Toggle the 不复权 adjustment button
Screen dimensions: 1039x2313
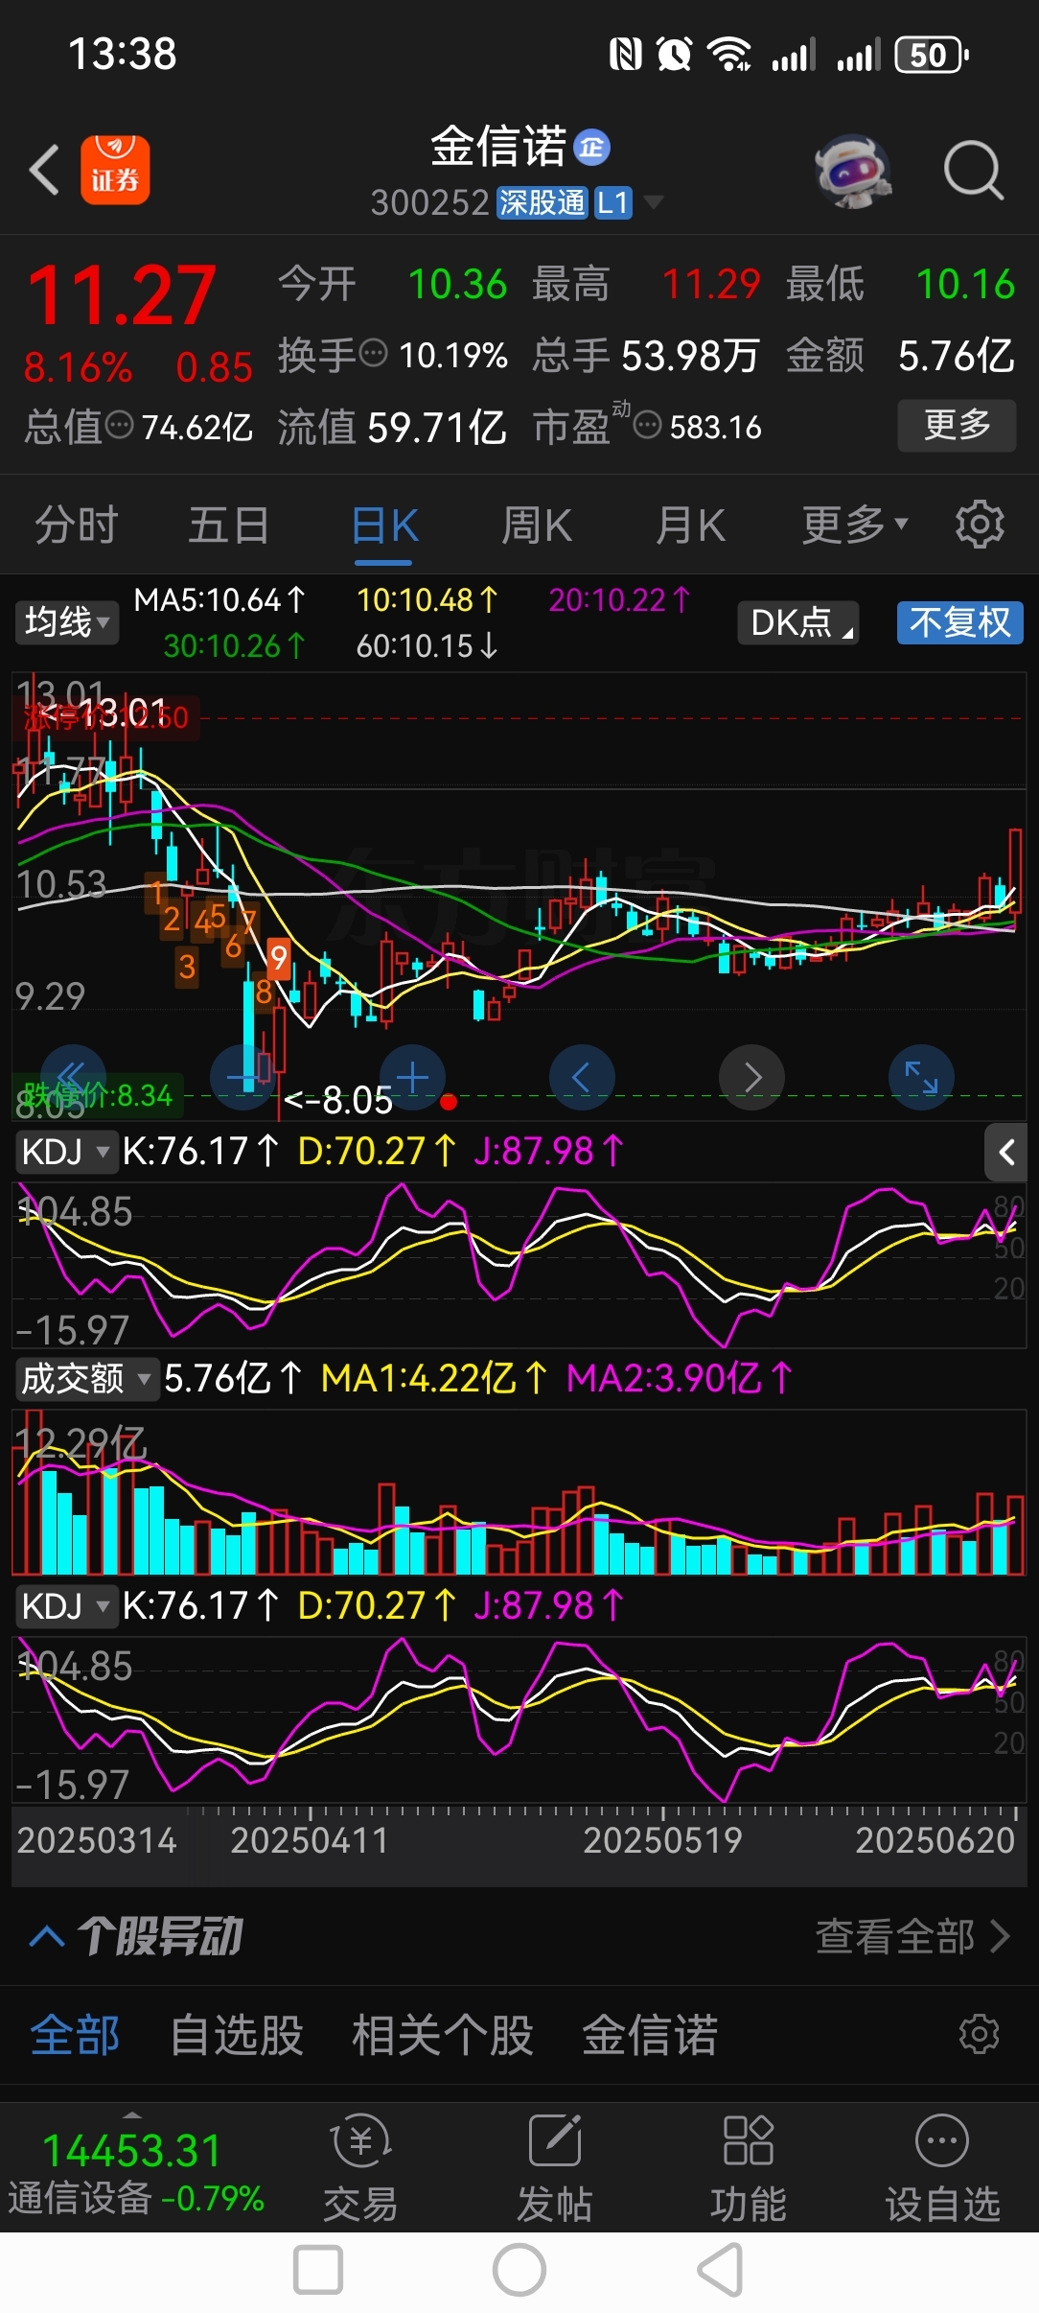[960, 622]
